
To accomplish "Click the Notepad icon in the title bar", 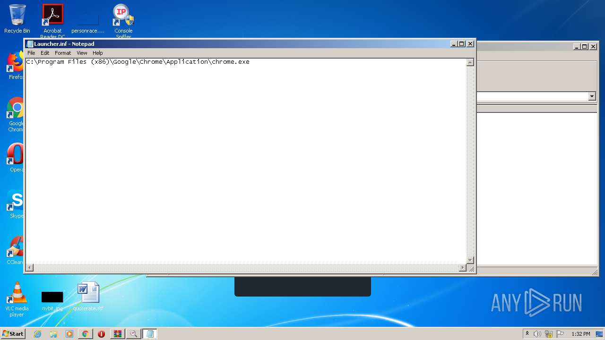I will tap(30, 44).
